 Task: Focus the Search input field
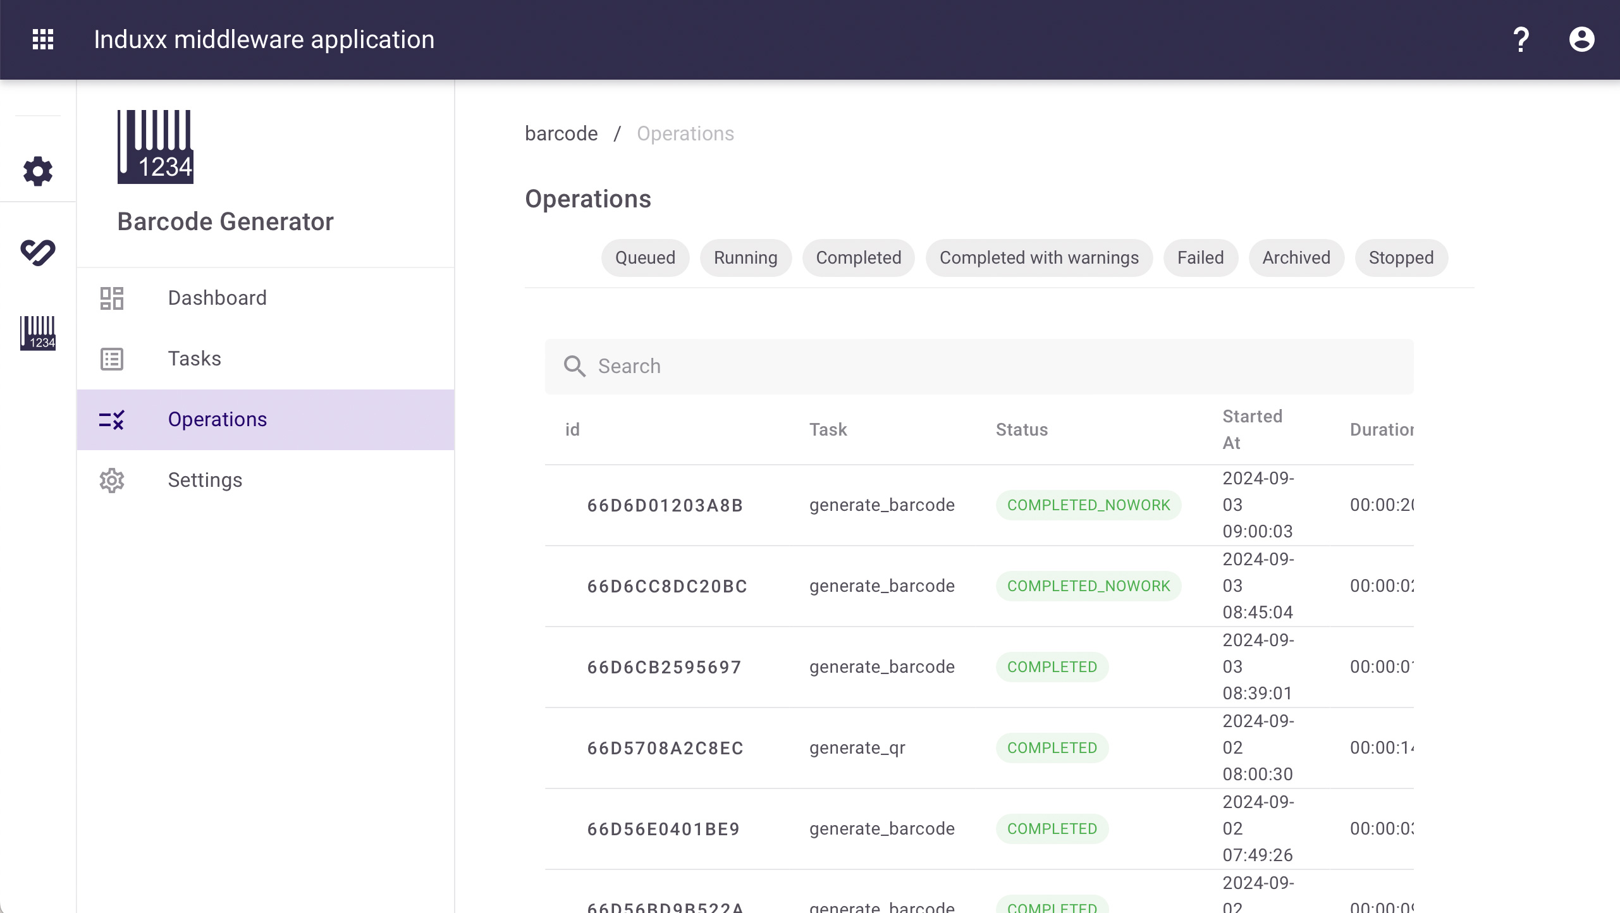(979, 366)
